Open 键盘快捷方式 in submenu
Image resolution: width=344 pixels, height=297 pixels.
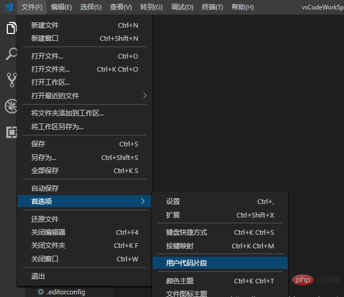click(x=220, y=233)
